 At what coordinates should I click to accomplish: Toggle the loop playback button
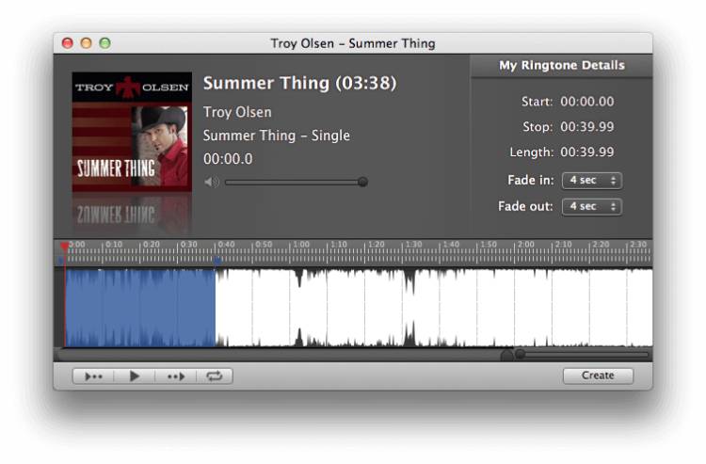tap(215, 376)
